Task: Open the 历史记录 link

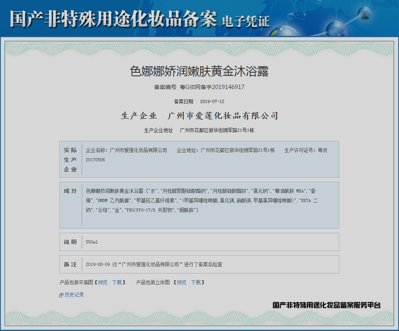Action: coord(74,295)
